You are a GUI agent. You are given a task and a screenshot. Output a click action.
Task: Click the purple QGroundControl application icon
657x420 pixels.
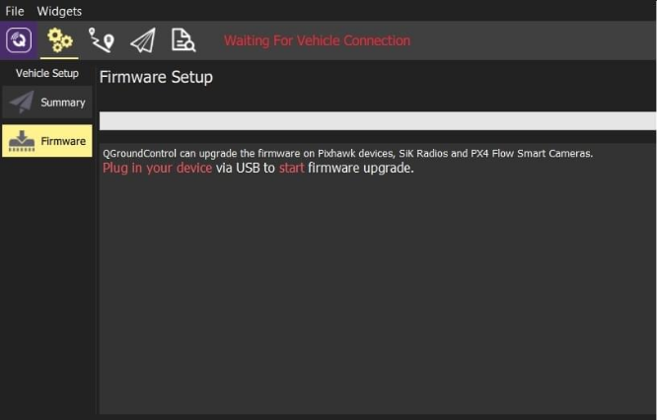[x=20, y=40]
